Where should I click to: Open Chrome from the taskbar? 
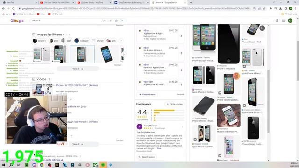tap(42, 165)
